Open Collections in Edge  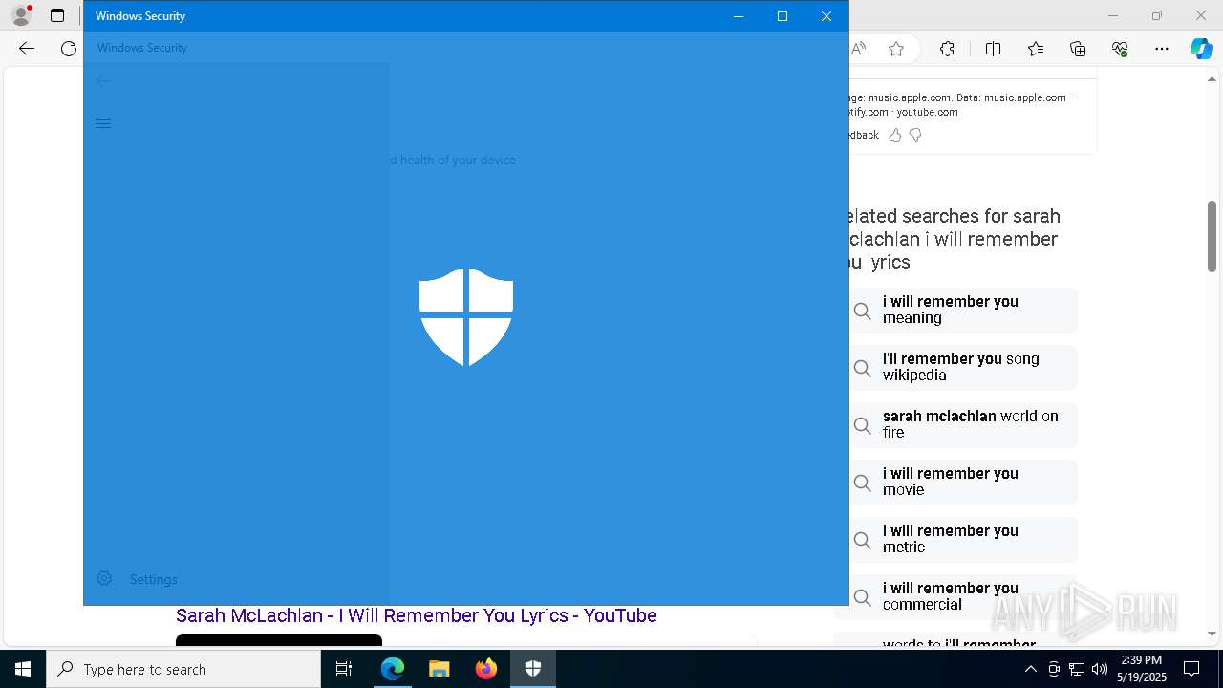(x=1078, y=49)
